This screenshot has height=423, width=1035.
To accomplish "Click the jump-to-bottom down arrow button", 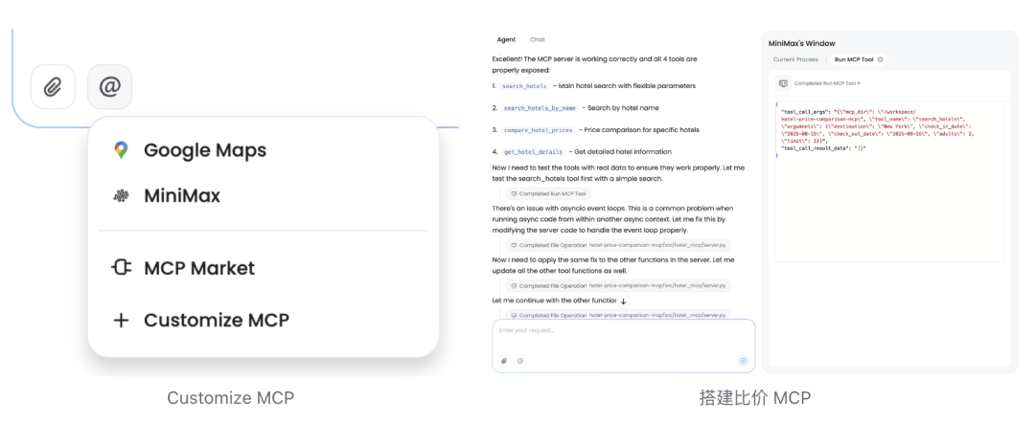I will pos(623,301).
